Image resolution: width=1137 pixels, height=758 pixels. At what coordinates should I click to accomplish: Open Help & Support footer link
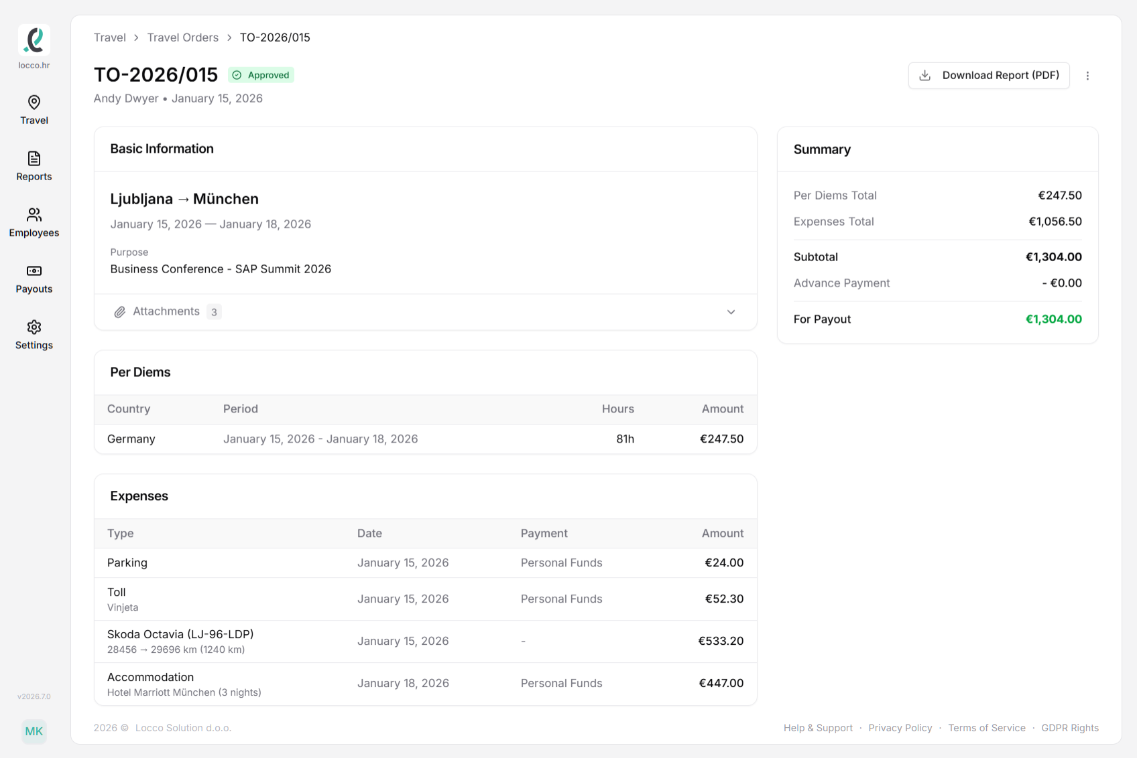point(818,728)
